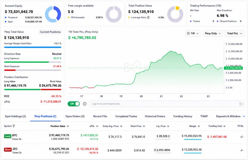The image size is (248, 160).
Task: Open the 1W time range dropdown
Action: point(193,34)
